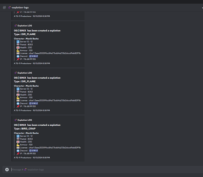Click the Server ID numbers icon in first log

(18, 42)
